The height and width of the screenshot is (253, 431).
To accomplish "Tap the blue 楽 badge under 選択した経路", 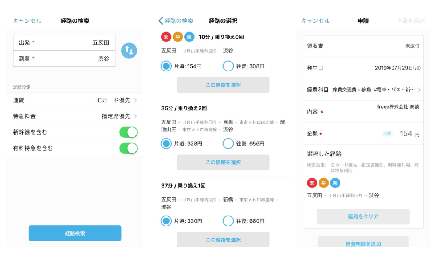I will pos(335,183).
